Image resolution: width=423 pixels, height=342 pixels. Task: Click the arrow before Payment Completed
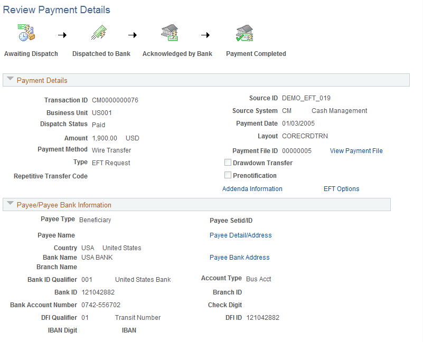pyautogui.click(x=205, y=35)
